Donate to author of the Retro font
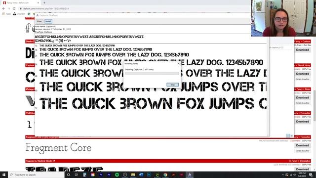The image size is (316, 178). pyautogui.click(x=302, y=103)
